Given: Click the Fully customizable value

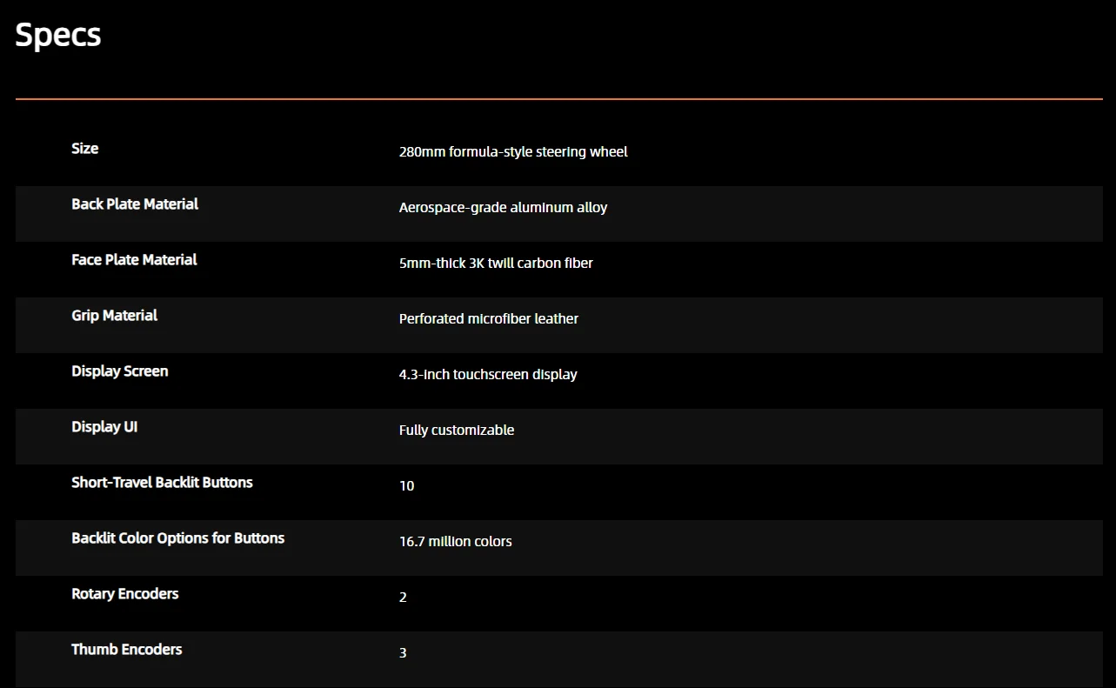Looking at the screenshot, I should tap(457, 431).
